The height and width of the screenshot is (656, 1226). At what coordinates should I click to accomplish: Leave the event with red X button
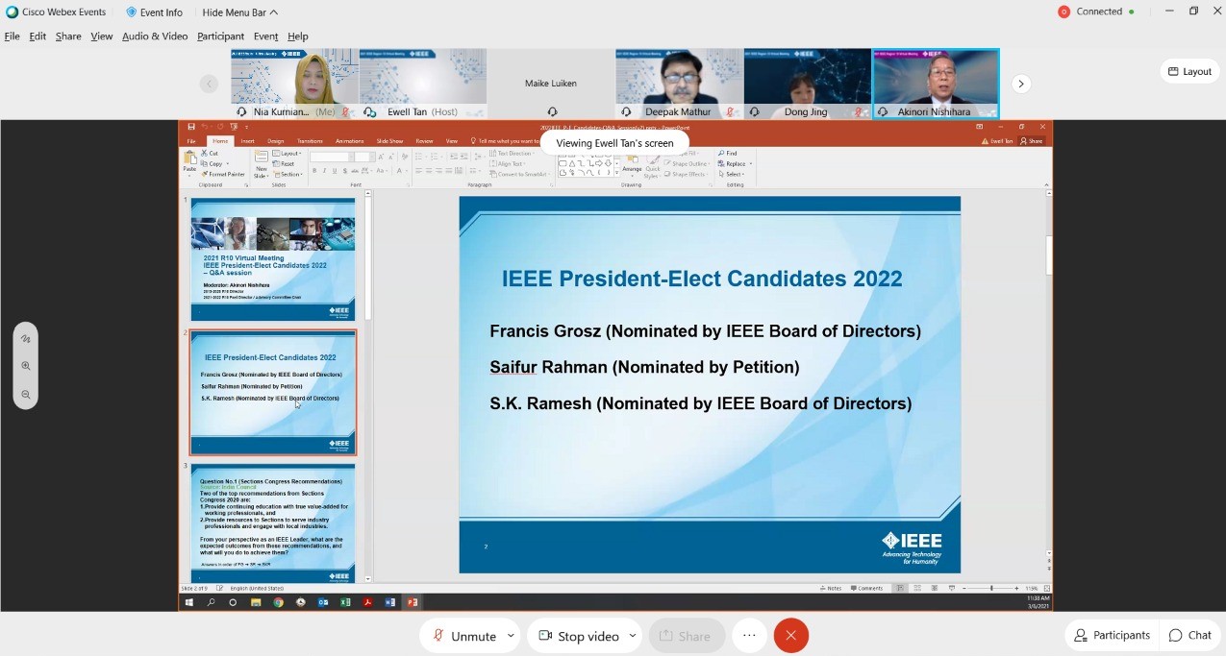coord(791,636)
